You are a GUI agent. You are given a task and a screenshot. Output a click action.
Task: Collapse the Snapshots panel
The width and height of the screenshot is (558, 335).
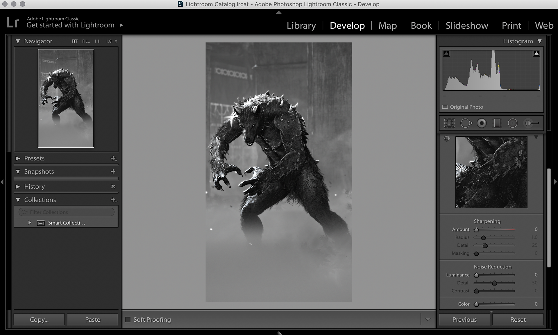(18, 171)
